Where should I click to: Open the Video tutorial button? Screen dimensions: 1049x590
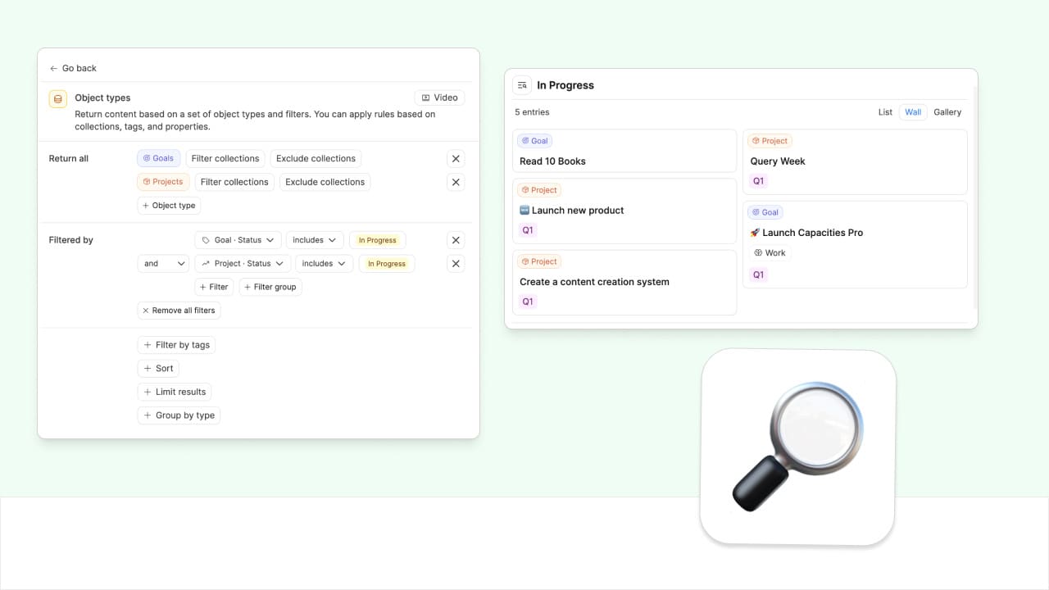pyautogui.click(x=439, y=98)
